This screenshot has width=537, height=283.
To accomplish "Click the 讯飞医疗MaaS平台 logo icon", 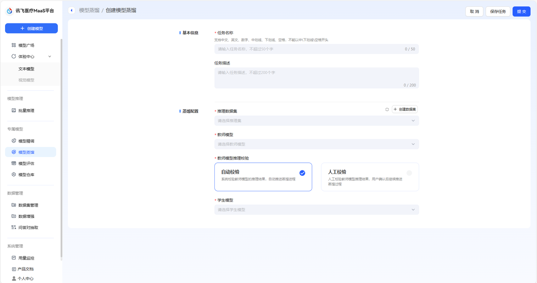I will tap(9, 11).
